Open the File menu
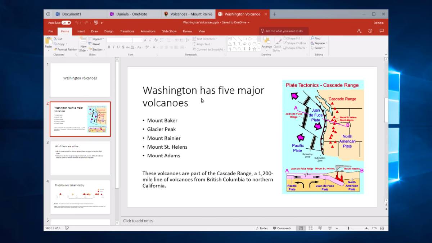Screen dimensions: 432x243 50,31
